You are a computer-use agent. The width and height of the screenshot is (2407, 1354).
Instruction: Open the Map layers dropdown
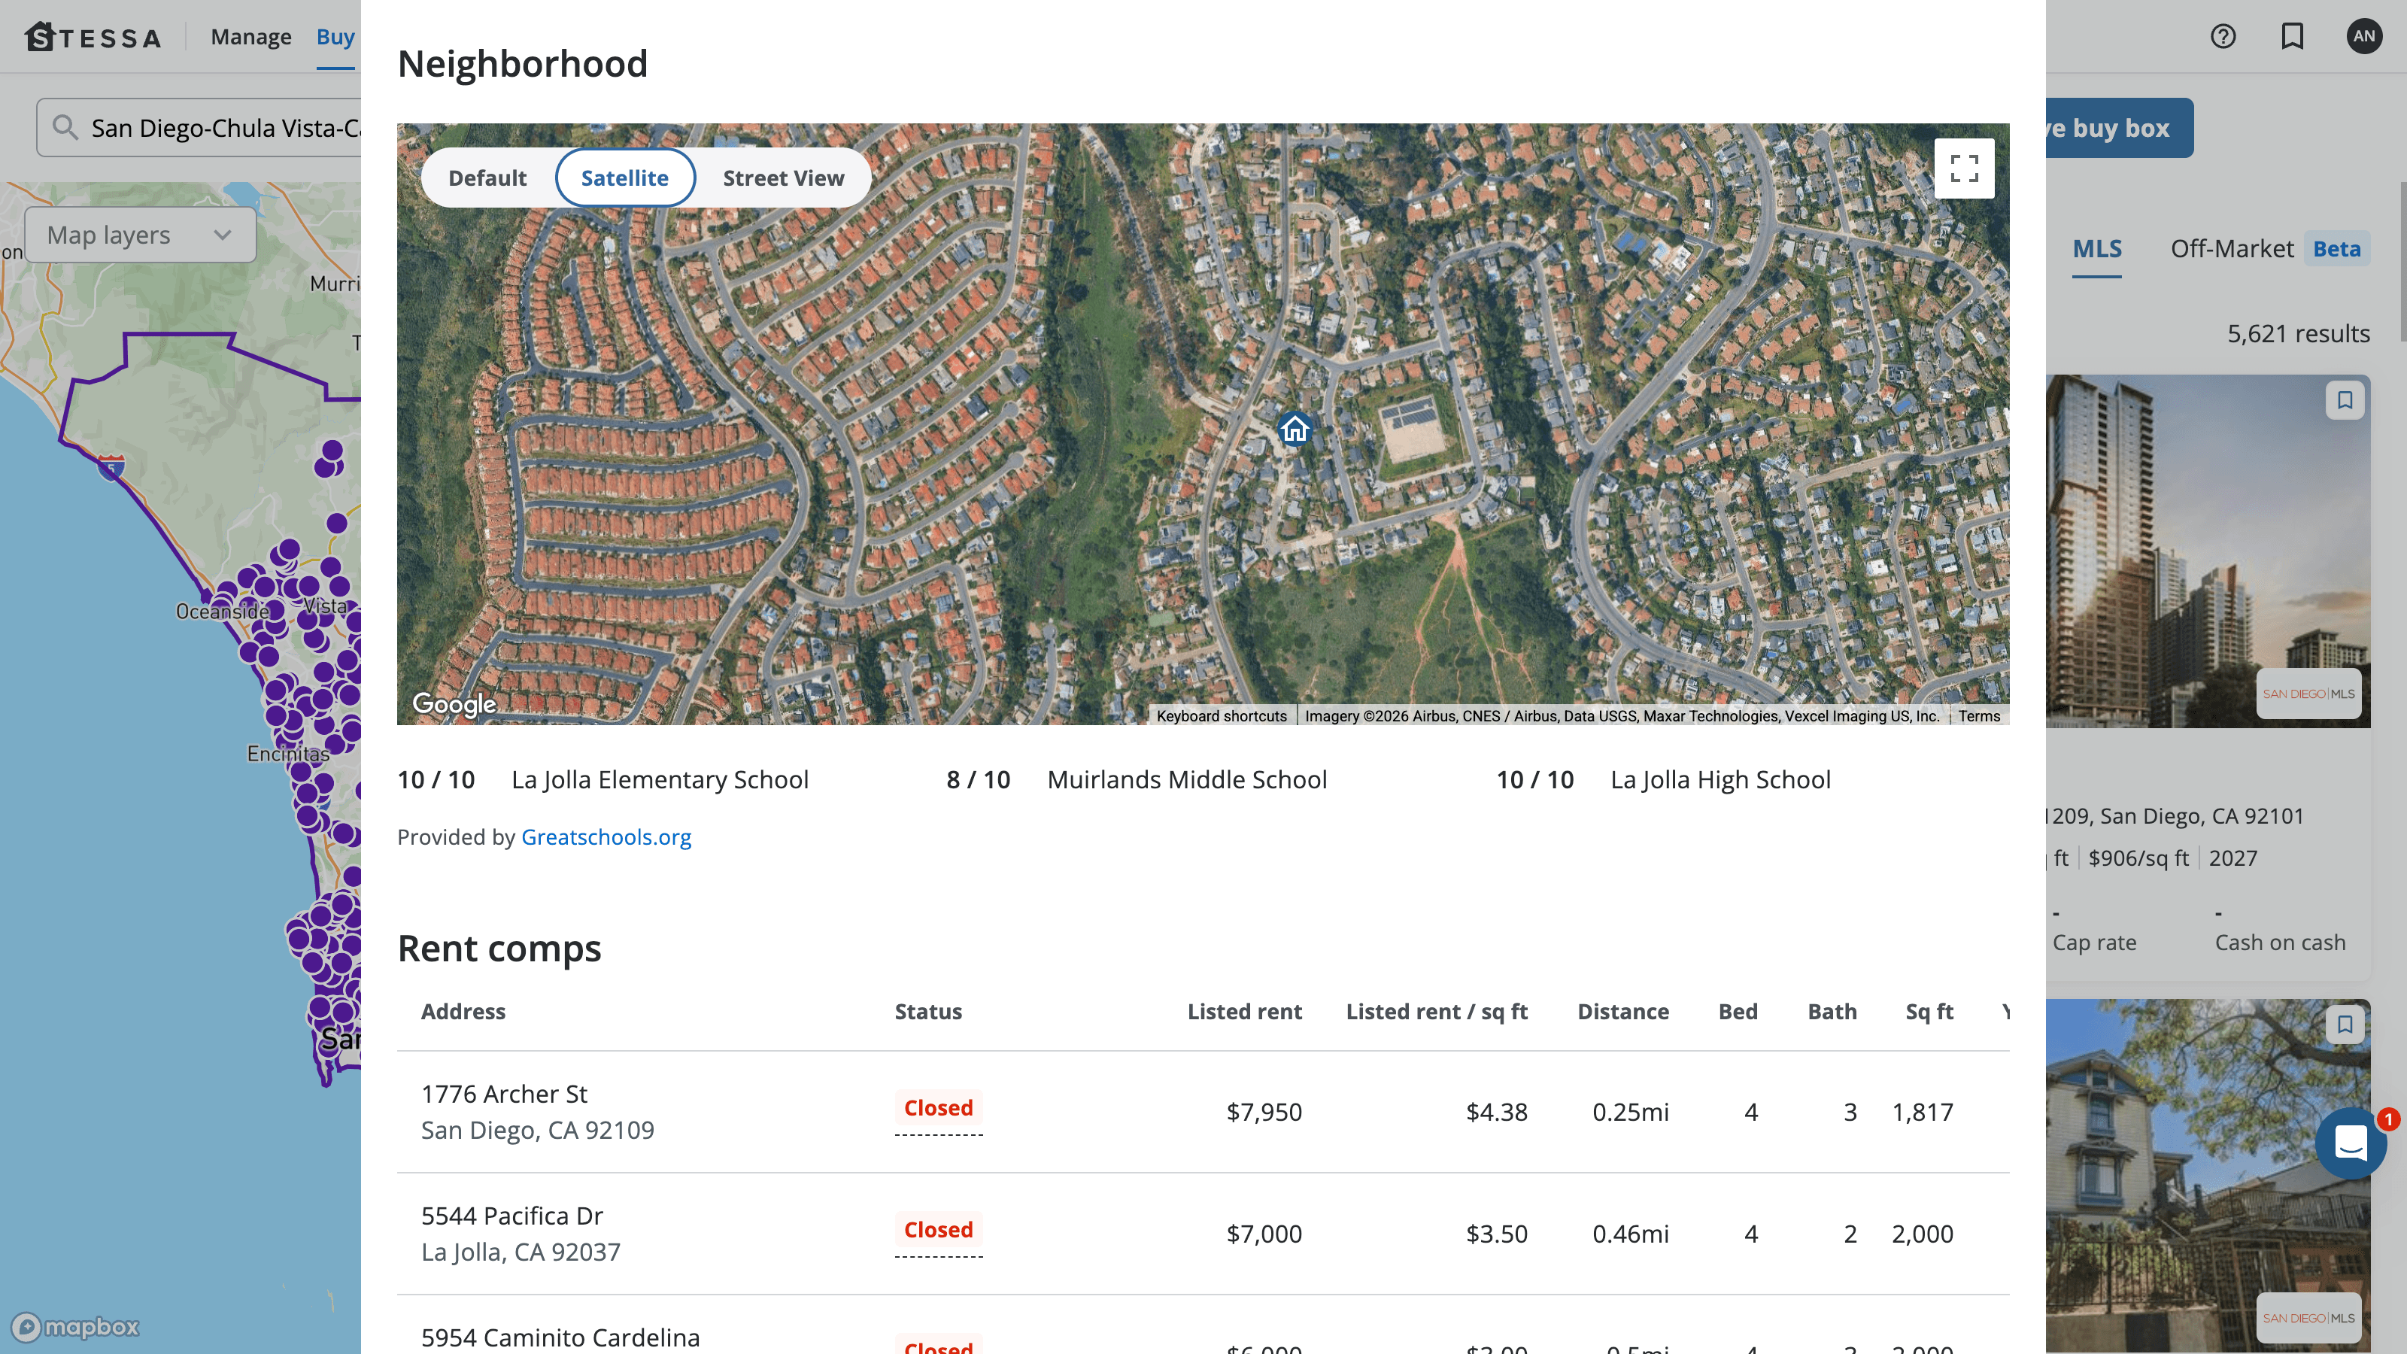(138, 235)
